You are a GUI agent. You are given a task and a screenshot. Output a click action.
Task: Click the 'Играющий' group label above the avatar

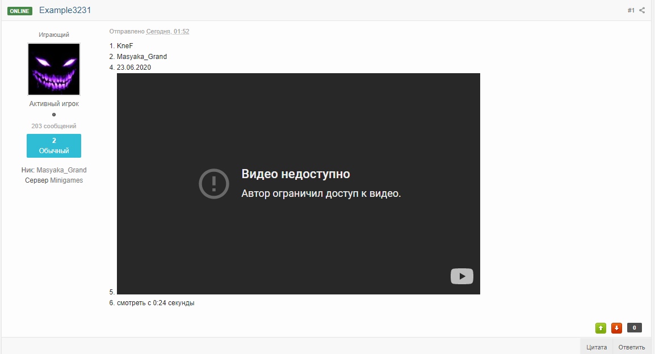click(54, 35)
